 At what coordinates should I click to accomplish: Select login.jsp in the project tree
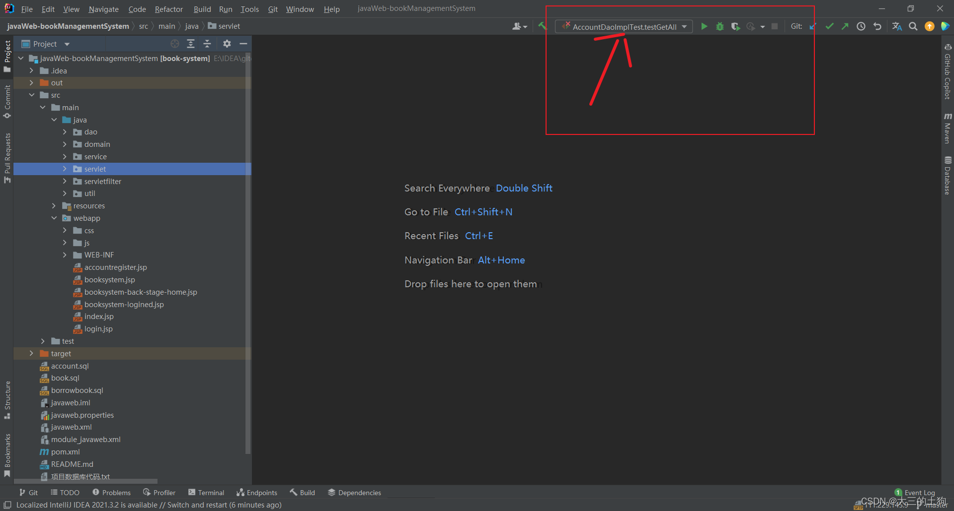point(98,328)
